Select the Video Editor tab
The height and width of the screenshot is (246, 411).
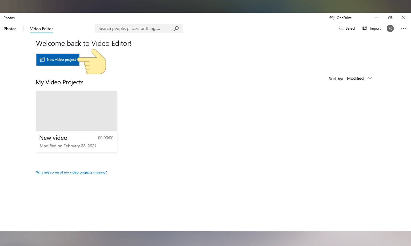(41, 29)
